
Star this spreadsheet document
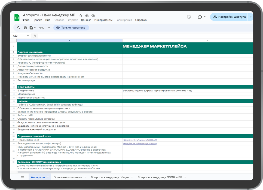pyautogui.click(x=81, y=15)
